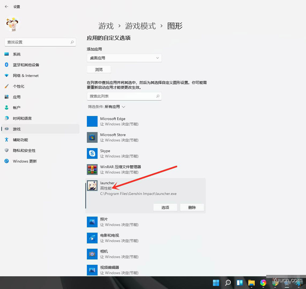Screen dimensions: 306x289
Task: Focus the 查找设置 search field
Action: pyautogui.click(x=40, y=42)
